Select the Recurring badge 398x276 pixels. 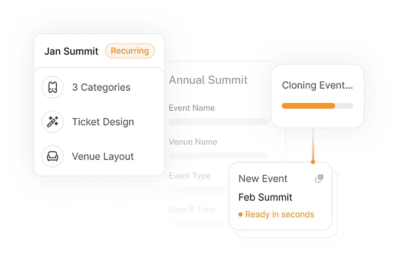coord(130,51)
